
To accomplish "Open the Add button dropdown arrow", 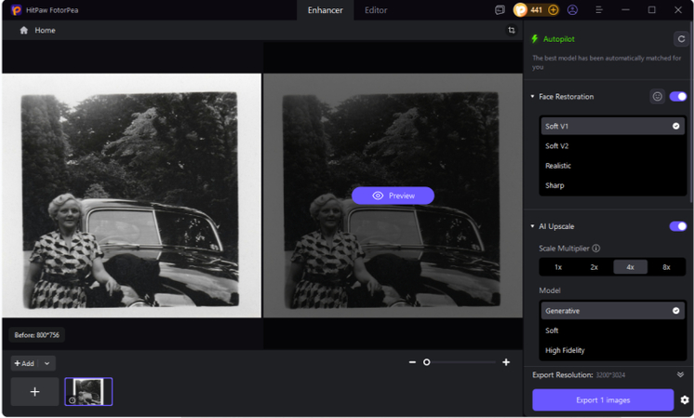I will click(x=47, y=363).
